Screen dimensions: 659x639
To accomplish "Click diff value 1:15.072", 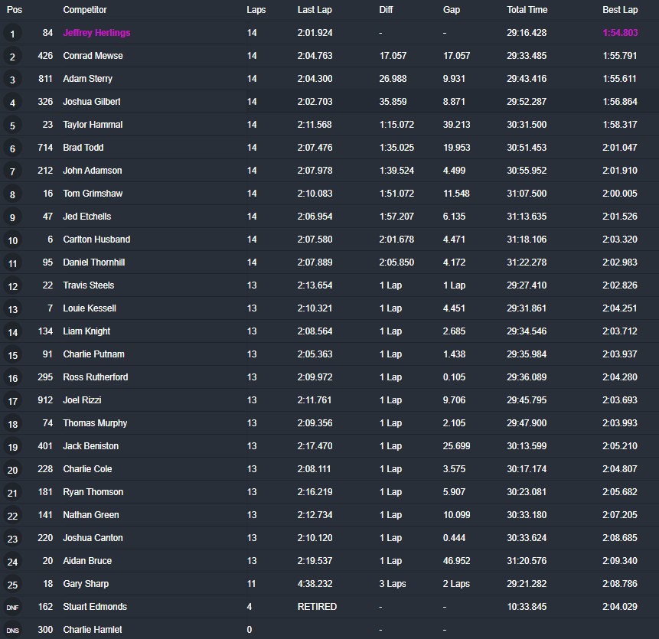I will (396, 125).
